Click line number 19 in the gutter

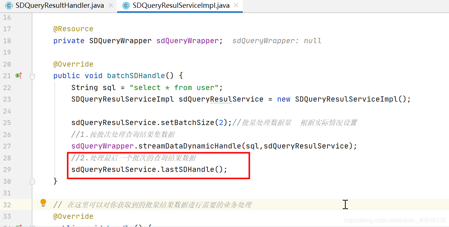coord(7,52)
